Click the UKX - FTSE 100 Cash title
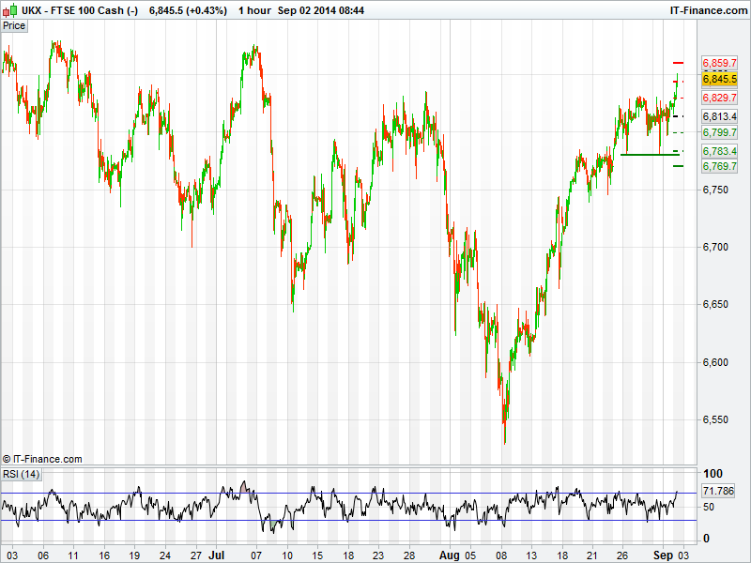Viewport: 751px width, 563px height. pyautogui.click(x=80, y=10)
